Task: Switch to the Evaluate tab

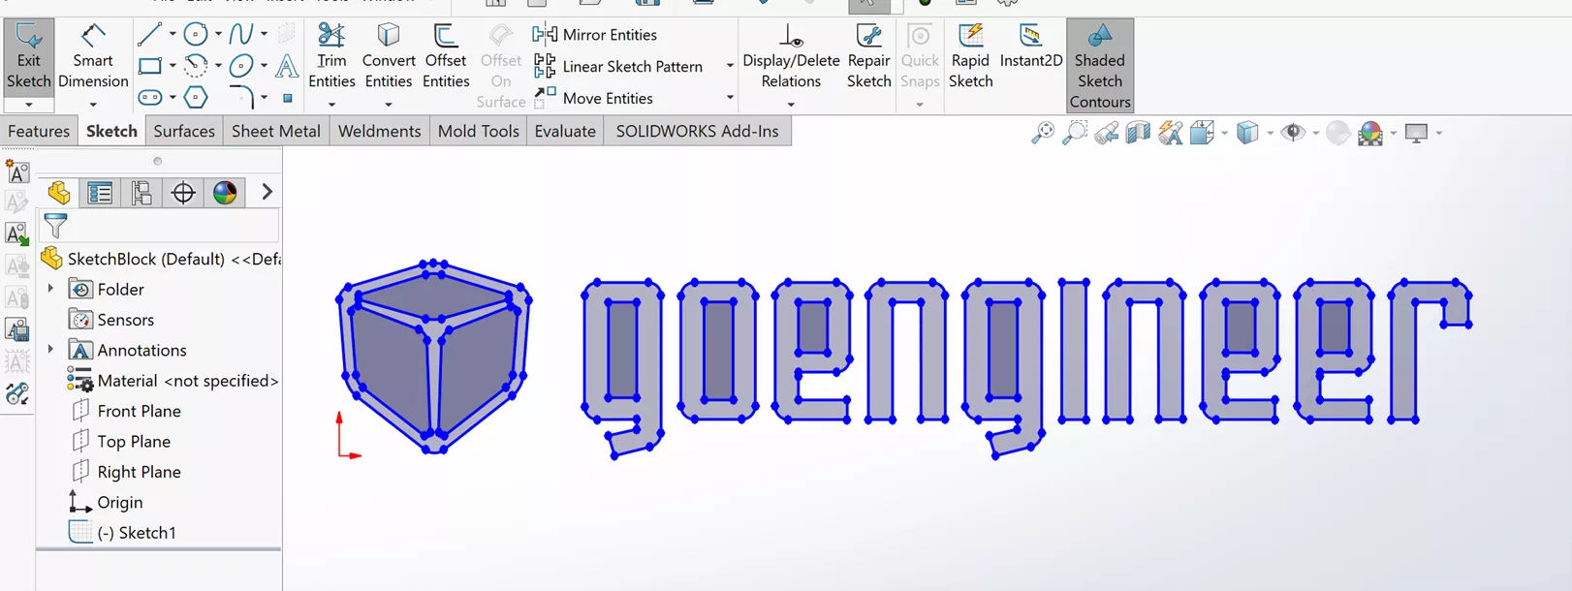Action: click(x=565, y=131)
